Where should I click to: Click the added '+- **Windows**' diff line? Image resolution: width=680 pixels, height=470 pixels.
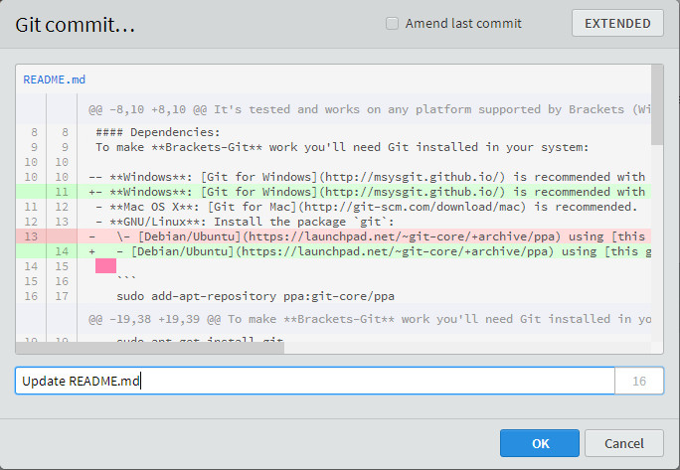[333, 192]
